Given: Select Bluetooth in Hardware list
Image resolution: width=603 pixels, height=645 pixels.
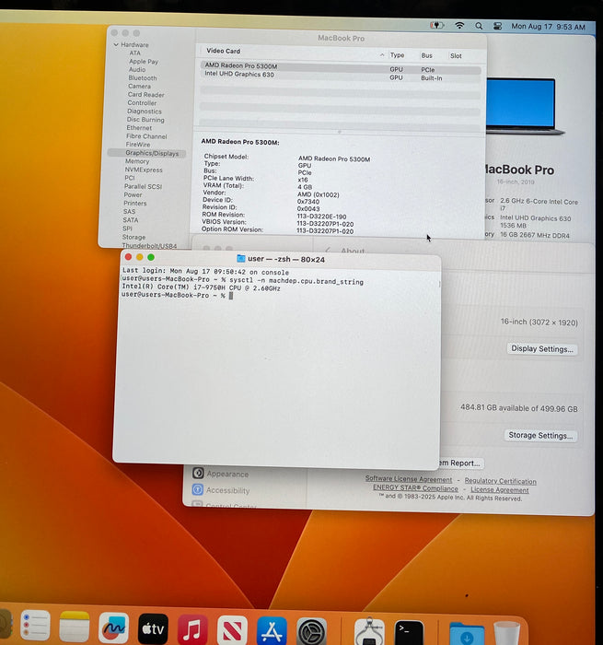Looking at the screenshot, I should pyautogui.click(x=142, y=77).
